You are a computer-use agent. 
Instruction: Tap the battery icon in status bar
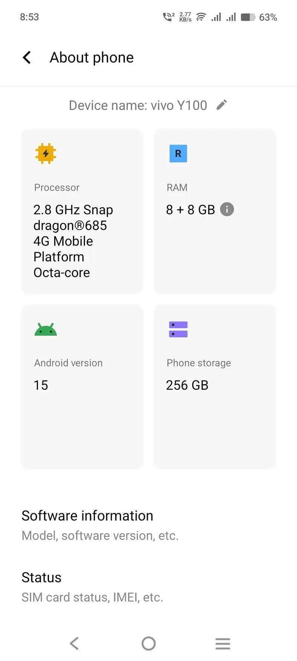tap(248, 17)
